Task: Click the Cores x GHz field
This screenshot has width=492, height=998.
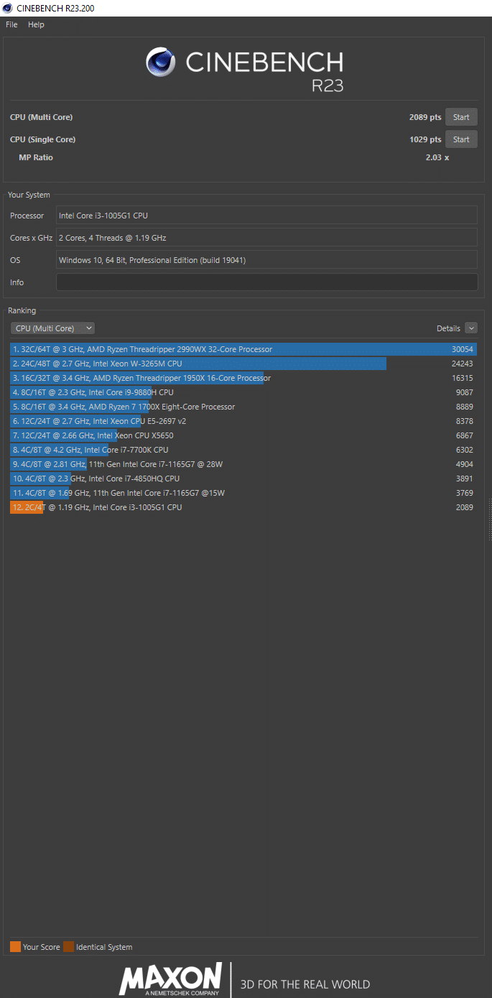Action: pos(266,238)
